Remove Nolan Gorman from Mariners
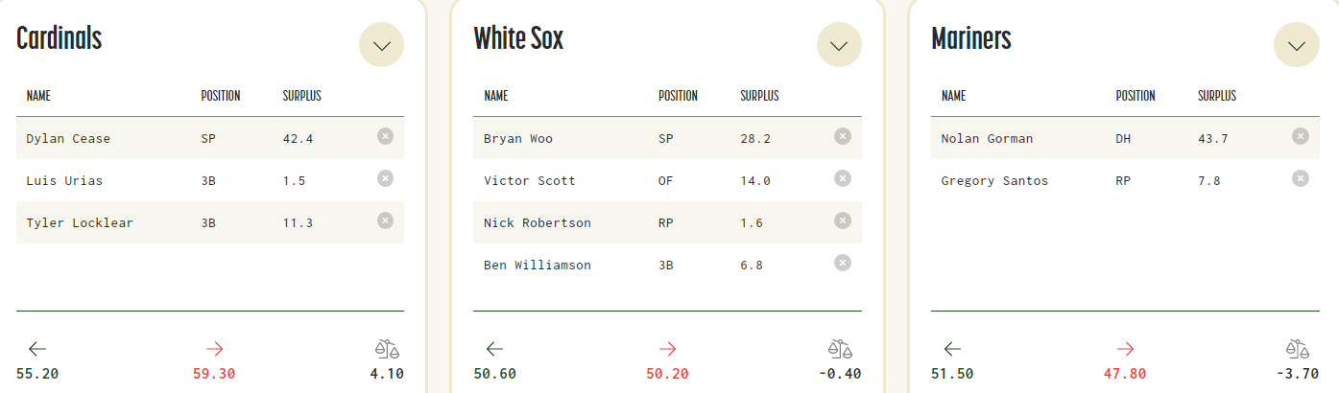This screenshot has width=1339, height=393. coord(1300,137)
